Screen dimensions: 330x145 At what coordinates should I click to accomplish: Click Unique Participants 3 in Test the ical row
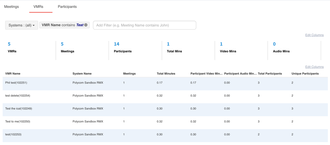point(292,109)
